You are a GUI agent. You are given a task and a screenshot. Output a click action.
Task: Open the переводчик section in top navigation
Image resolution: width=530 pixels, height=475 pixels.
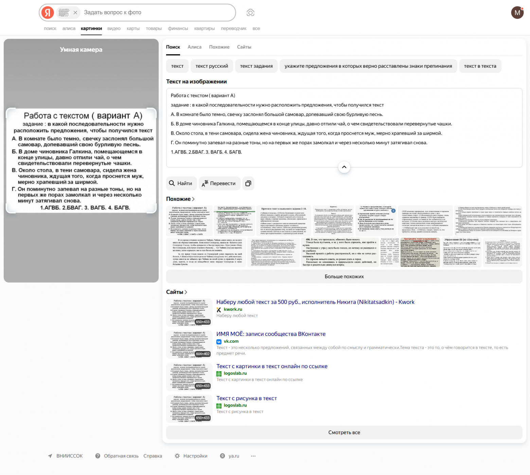[234, 28]
